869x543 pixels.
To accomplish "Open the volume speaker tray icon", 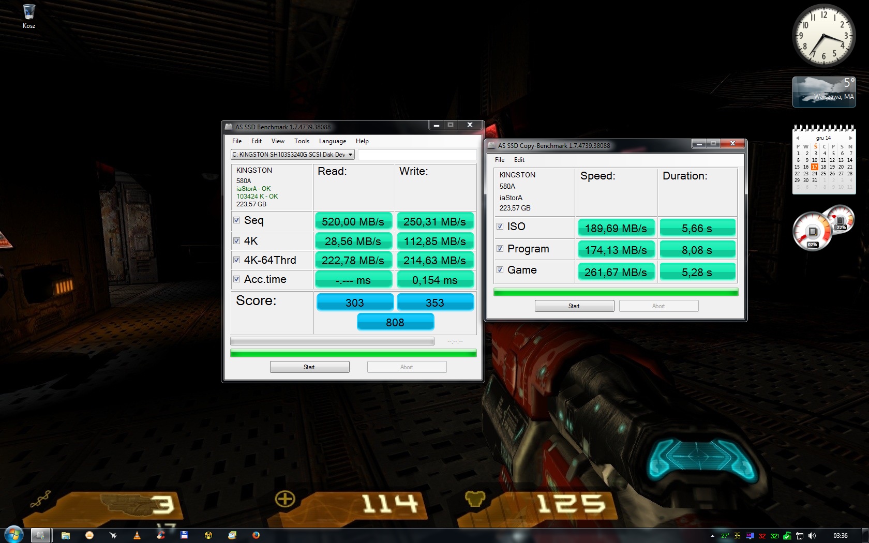I will click(x=812, y=536).
